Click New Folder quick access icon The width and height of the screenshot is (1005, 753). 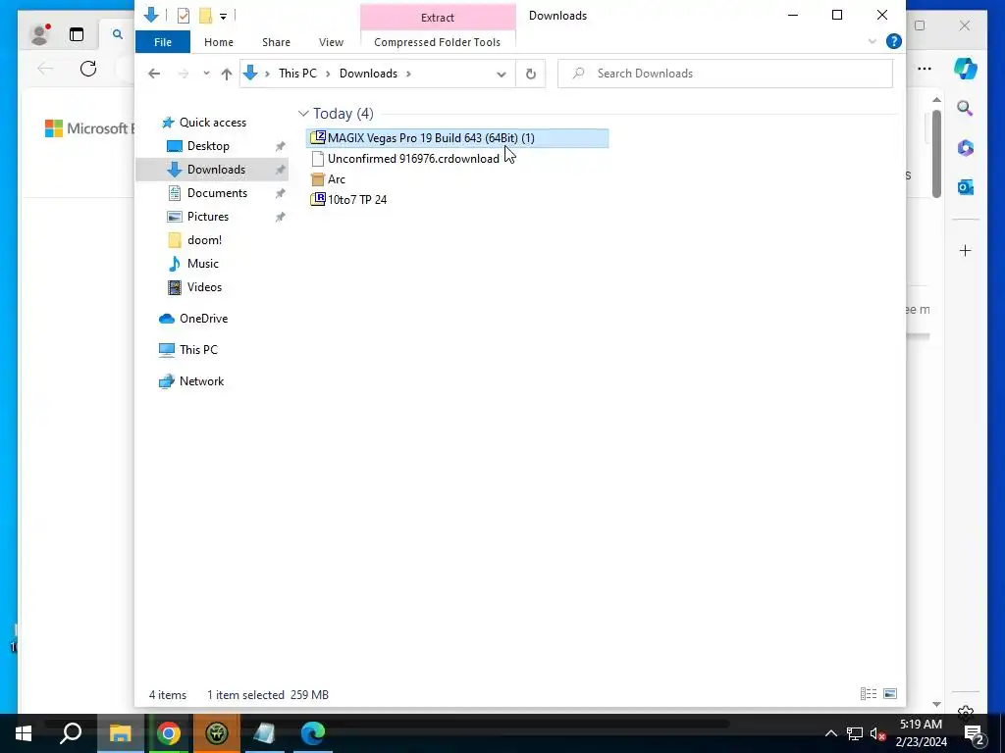pos(205,16)
